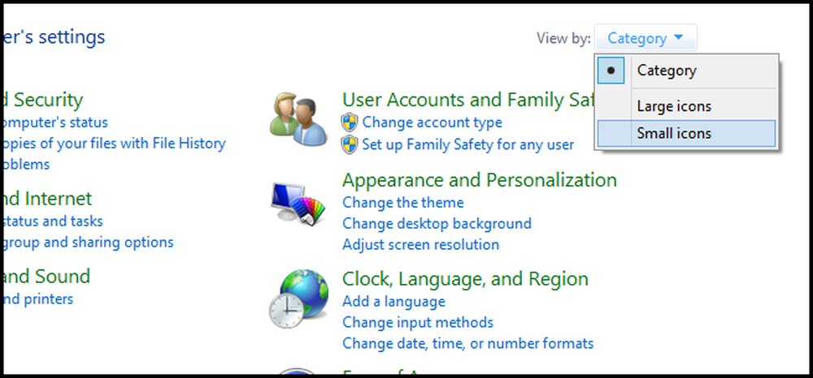Click the shield icon beside Set up Family Safety
This screenshot has height=378, width=813.
[x=350, y=144]
